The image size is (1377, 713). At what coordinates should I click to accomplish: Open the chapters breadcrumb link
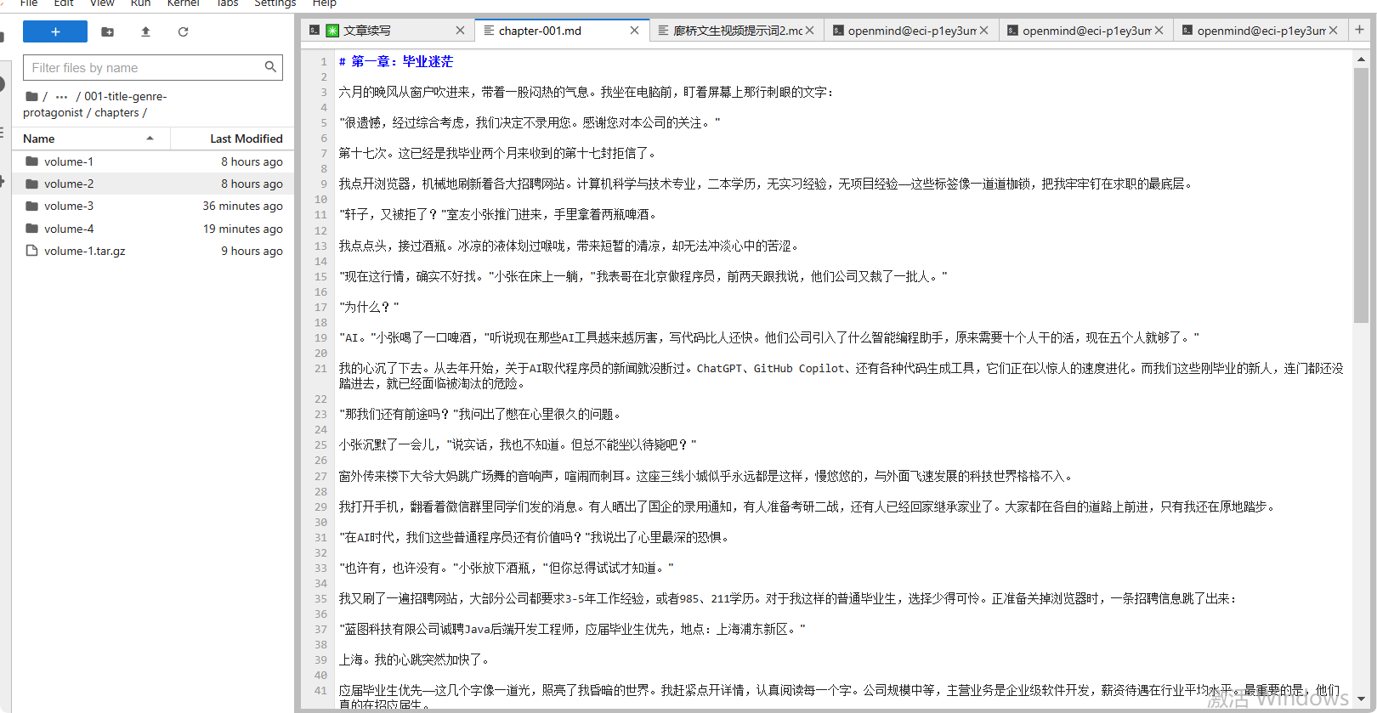pyautogui.click(x=116, y=112)
